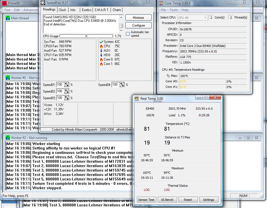This screenshot has width=267, height=208.
Task: Click the Speed02 value field
Action: pyautogui.click(x=60, y=91)
